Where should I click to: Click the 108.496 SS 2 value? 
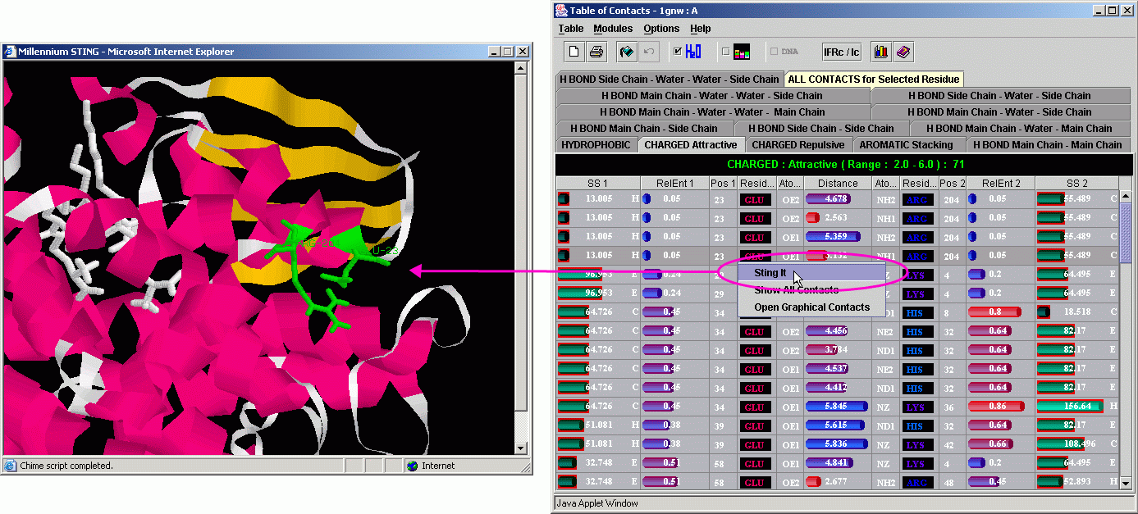[1081, 444]
